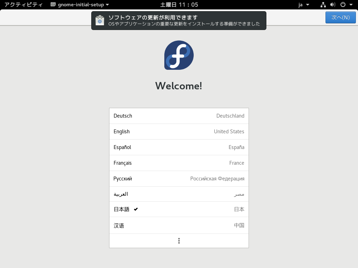Click the ソフトウェアの更新が利用できます title

click(153, 17)
